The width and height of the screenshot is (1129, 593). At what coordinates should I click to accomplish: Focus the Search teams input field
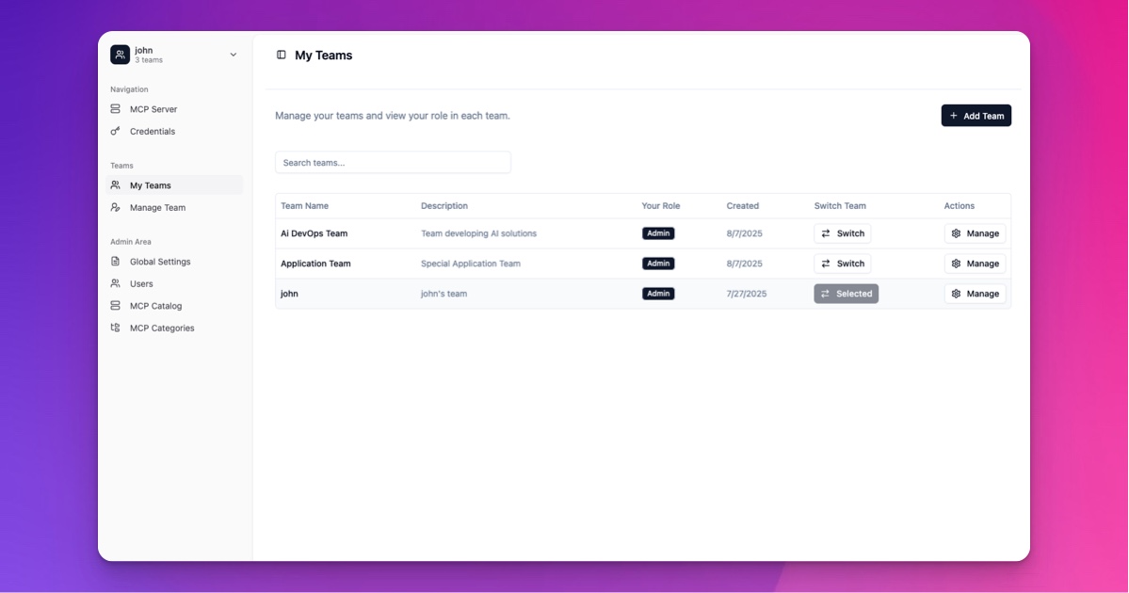[394, 163]
